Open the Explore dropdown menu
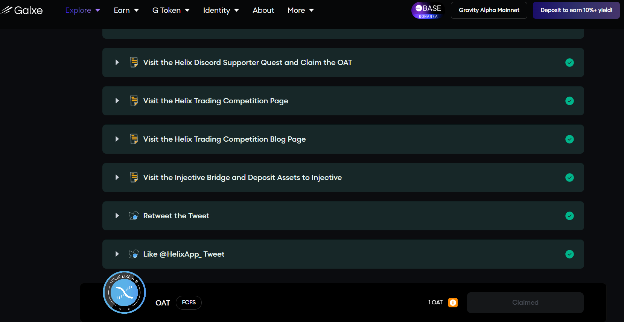Image resolution: width=624 pixels, height=322 pixels. pyautogui.click(x=83, y=10)
